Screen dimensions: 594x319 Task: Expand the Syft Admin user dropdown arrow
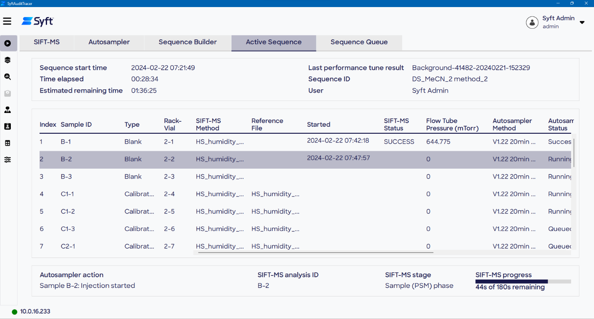click(x=582, y=22)
